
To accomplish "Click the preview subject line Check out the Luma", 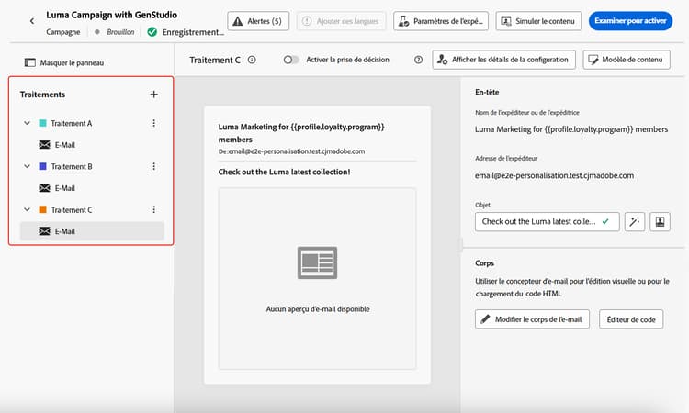I will (x=284, y=172).
